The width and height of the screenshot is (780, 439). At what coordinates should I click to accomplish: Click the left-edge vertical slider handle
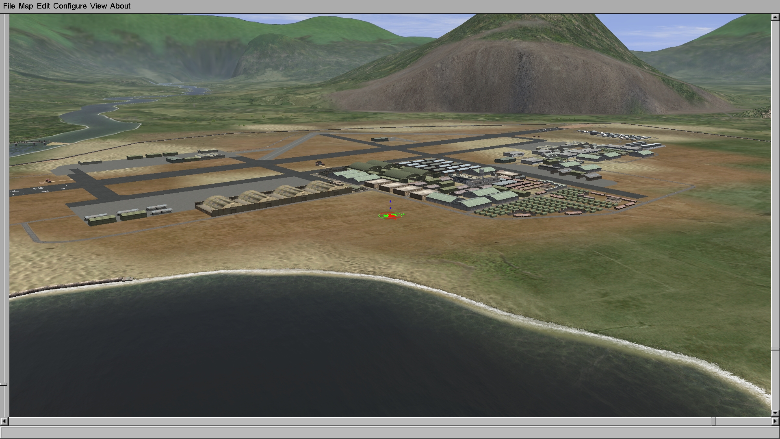click(4, 384)
